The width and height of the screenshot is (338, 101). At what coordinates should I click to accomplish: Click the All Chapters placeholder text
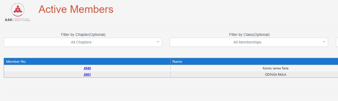(x=81, y=42)
